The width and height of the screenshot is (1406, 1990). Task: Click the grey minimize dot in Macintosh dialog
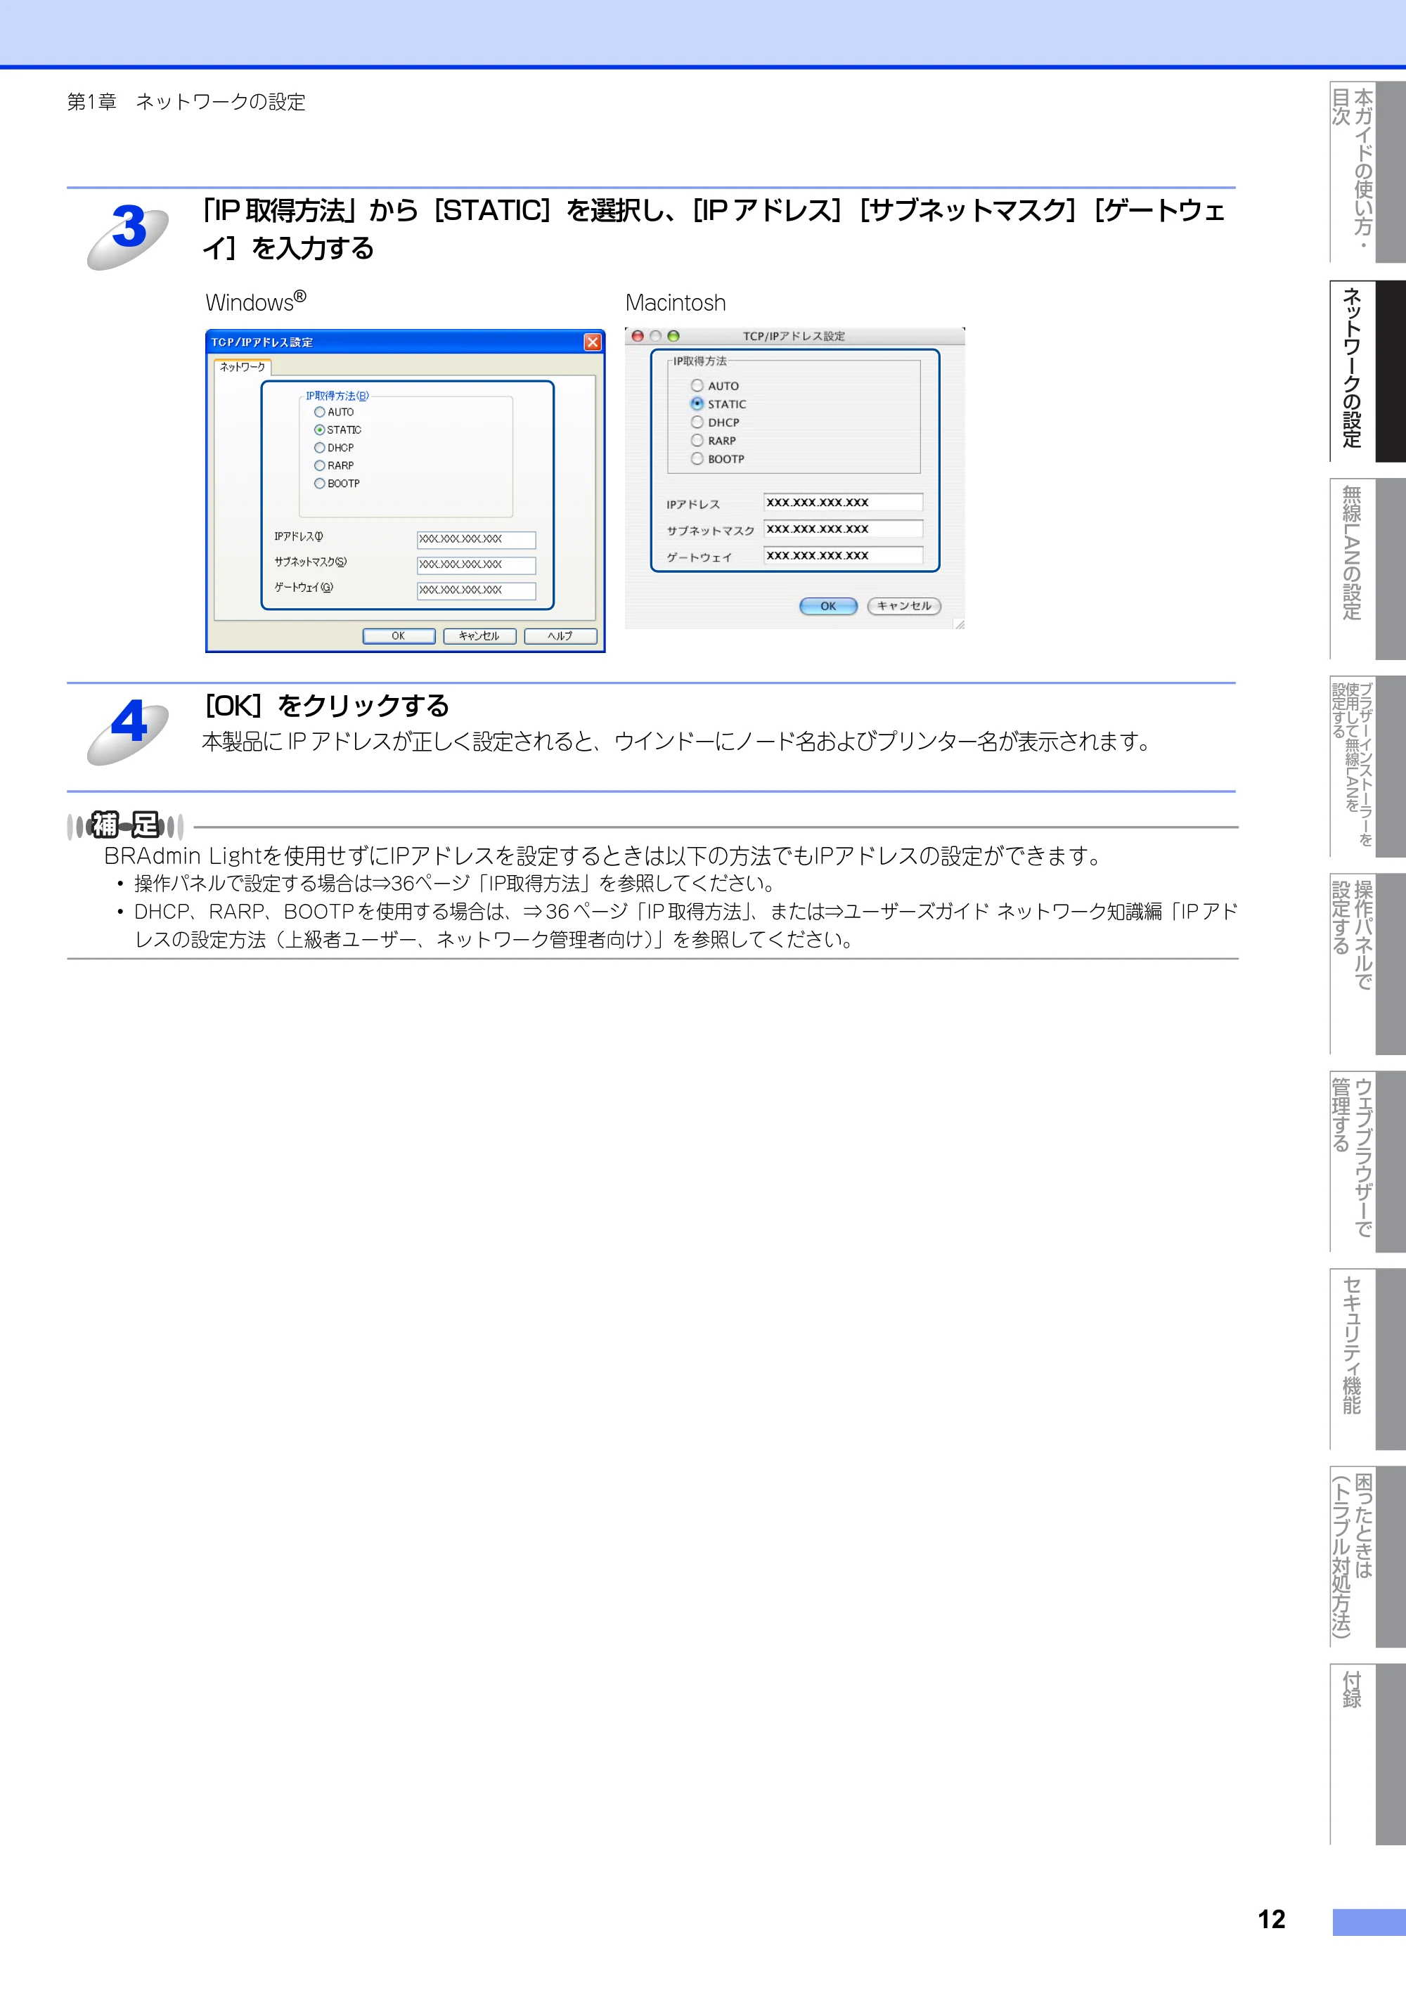655,336
